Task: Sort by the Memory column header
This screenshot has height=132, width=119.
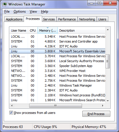Action: [x=48, y=30]
